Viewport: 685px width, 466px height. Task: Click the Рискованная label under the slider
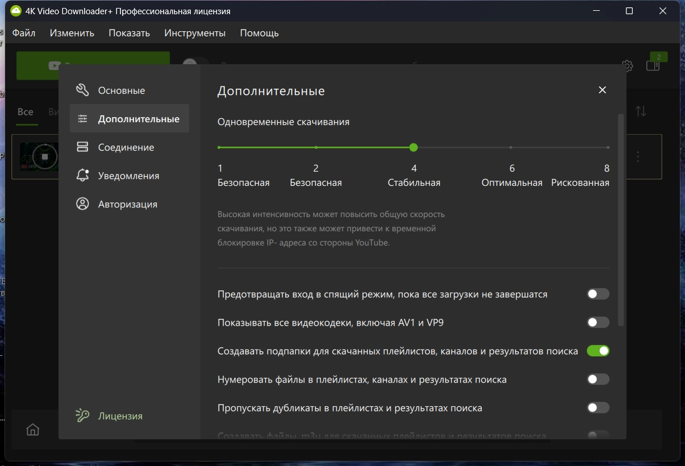coord(580,183)
